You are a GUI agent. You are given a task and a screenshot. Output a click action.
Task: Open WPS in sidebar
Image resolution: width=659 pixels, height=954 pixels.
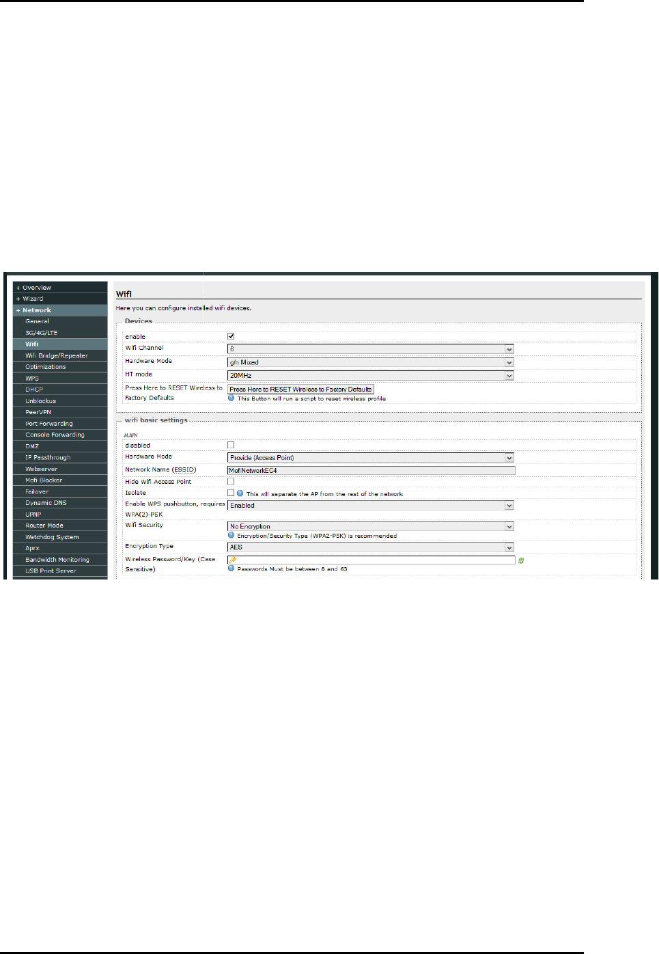click(60, 378)
